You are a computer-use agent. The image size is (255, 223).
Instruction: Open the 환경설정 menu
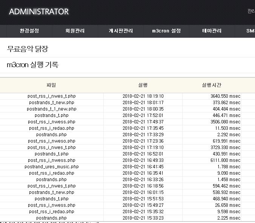pos(29,31)
